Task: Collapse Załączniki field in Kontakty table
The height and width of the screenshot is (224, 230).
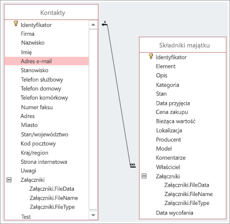Action: 9,180
